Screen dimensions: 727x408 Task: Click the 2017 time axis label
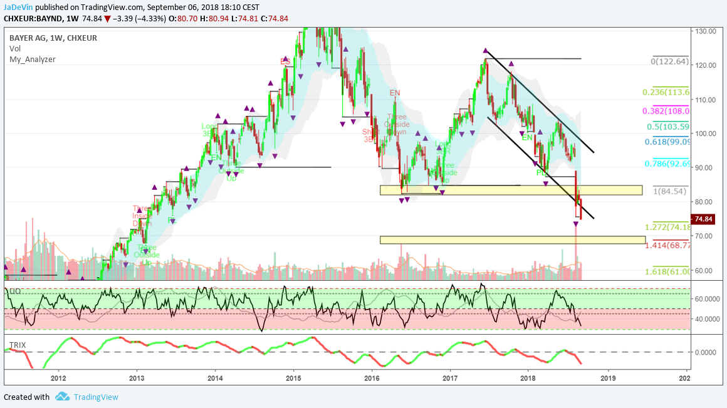450,378
